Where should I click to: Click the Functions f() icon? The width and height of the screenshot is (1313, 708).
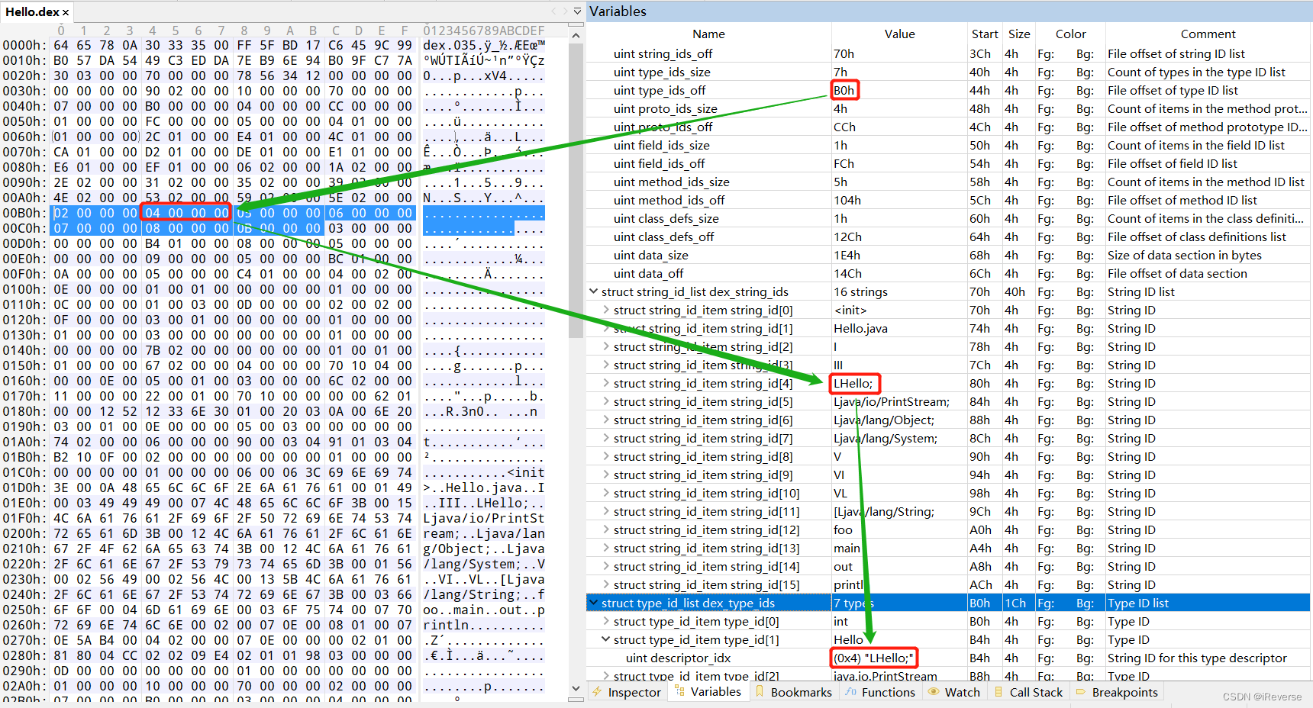tap(850, 692)
